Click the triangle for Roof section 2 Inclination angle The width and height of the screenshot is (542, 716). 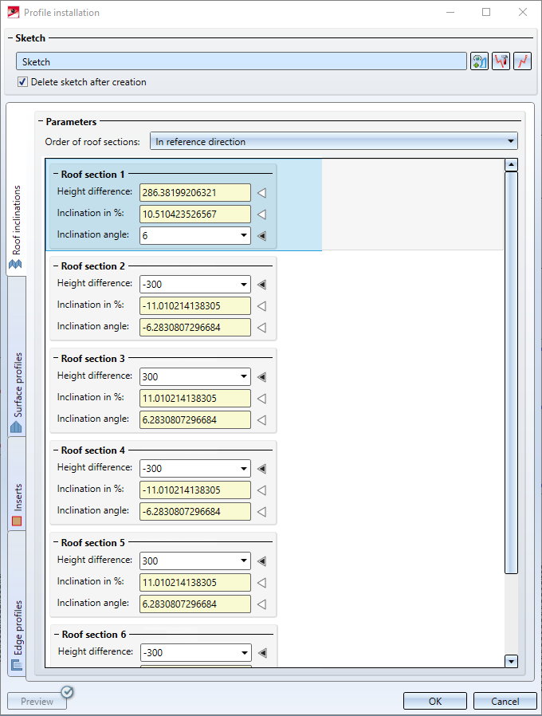261,328
